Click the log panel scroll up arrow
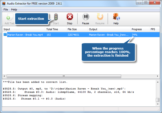Image resolution: width=162 pixels, height=113 pixels. [158, 82]
